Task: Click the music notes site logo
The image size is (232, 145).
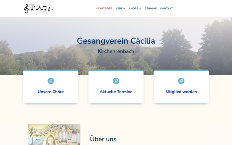Action: click(39, 9)
